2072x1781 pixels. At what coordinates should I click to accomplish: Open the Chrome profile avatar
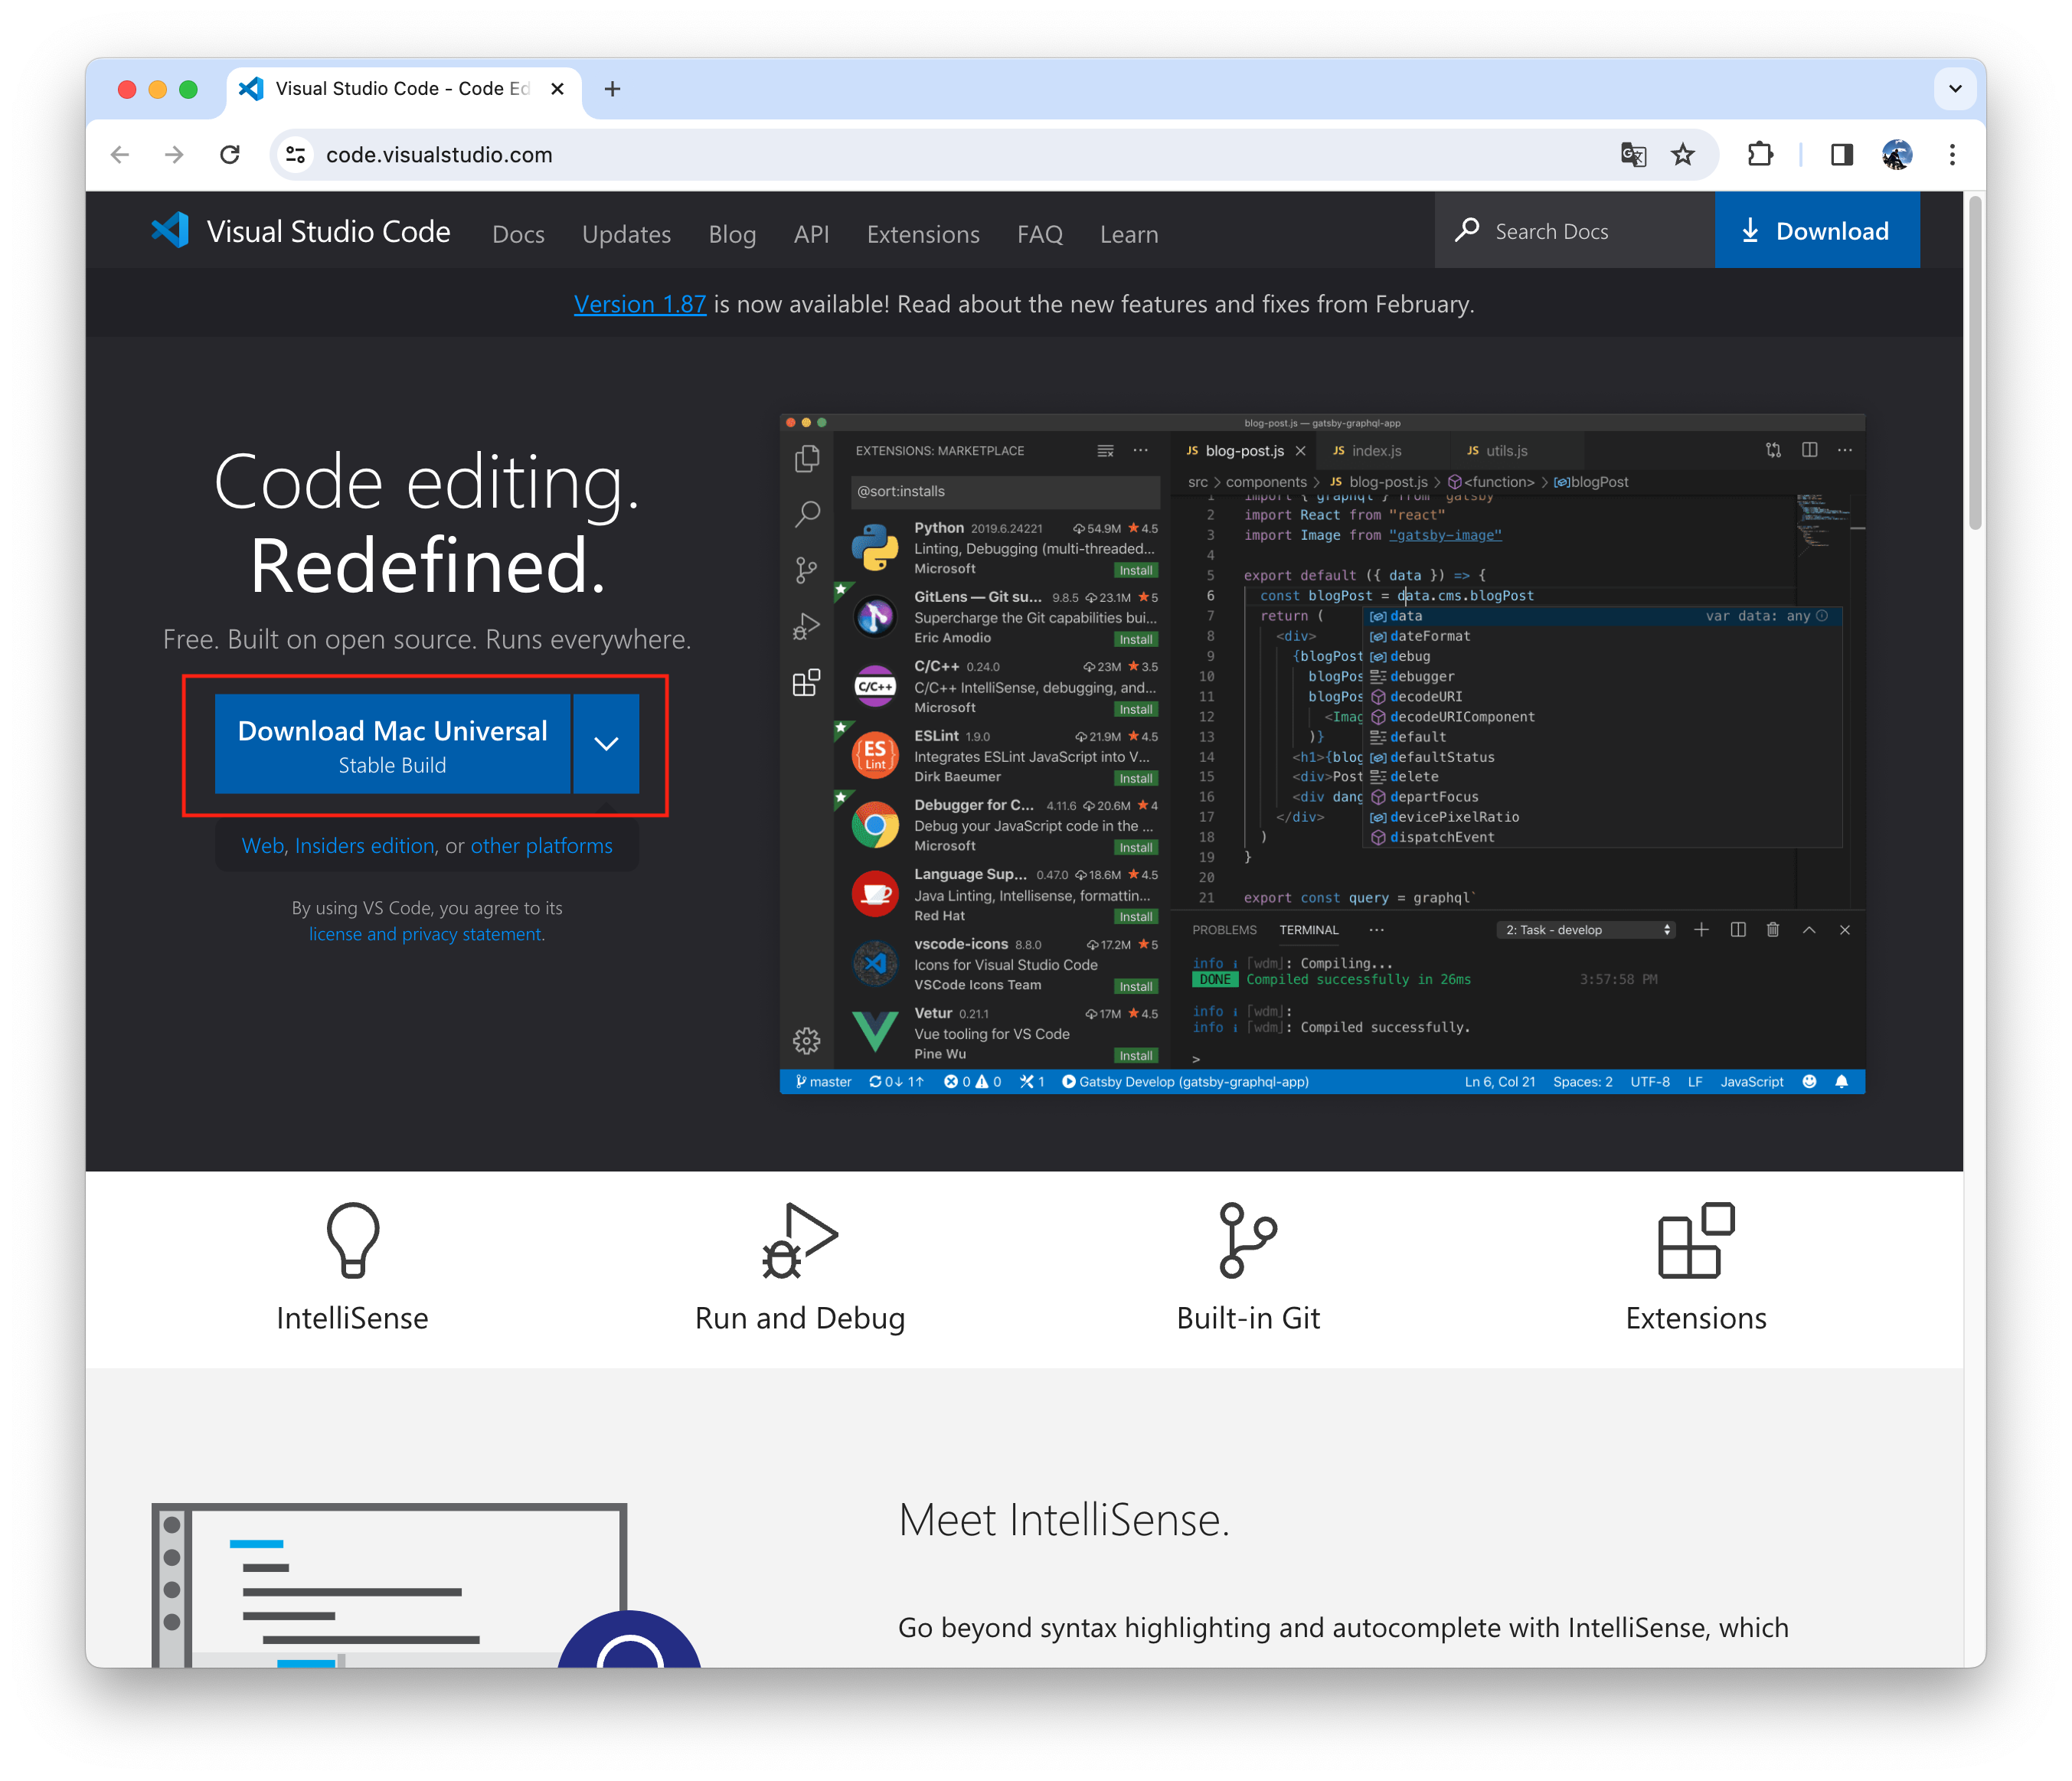[1897, 155]
